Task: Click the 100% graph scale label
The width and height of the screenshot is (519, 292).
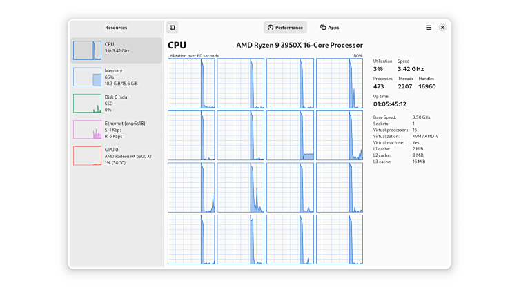Action: tap(357, 56)
